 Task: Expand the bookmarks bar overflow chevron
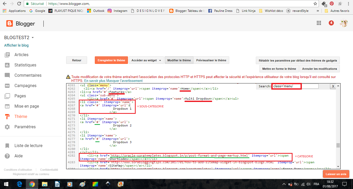click(x=318, y=11)
